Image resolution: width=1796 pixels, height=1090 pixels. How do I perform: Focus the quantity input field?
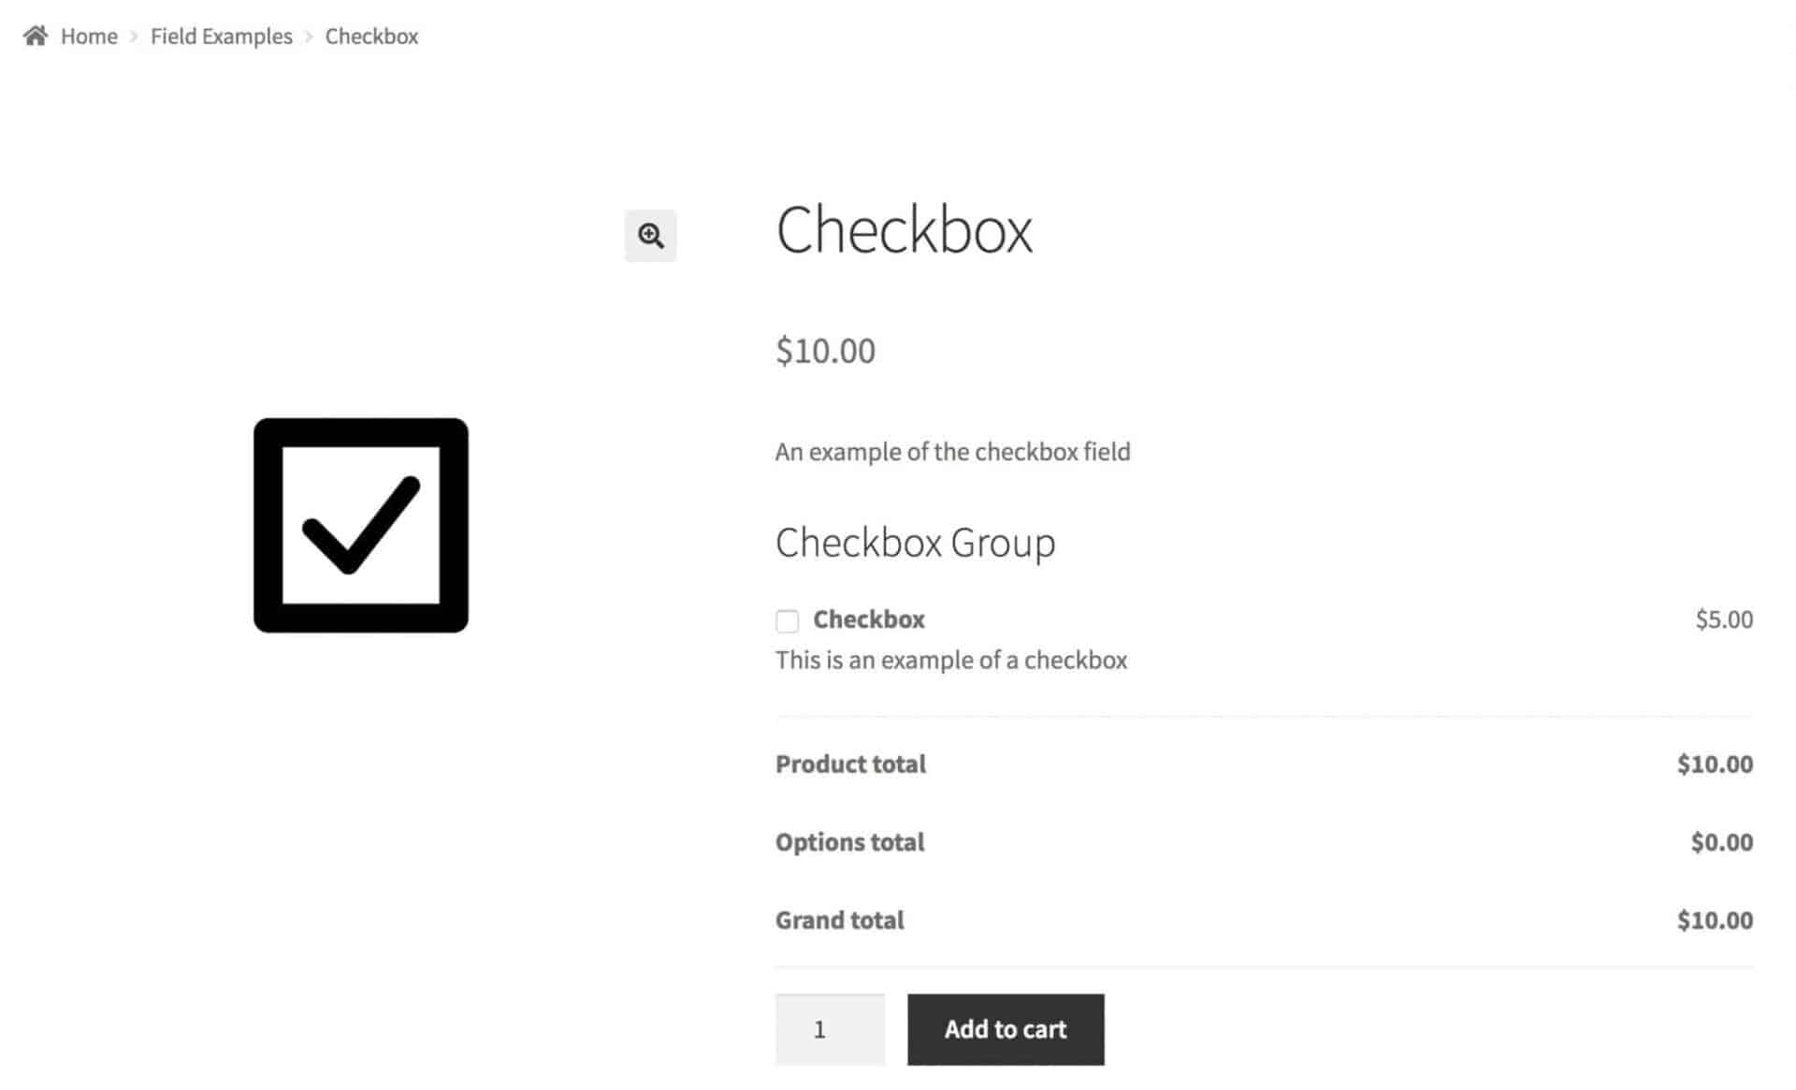pyautogui.click(x=830, y=1029)
